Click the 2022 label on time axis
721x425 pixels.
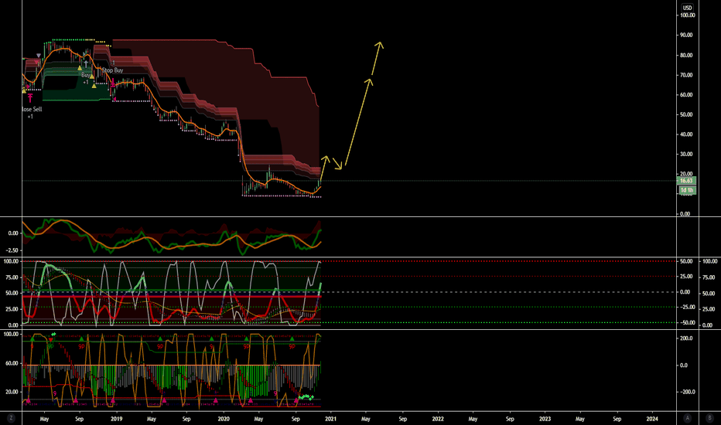pyautogui.click(x=438, y=419)
